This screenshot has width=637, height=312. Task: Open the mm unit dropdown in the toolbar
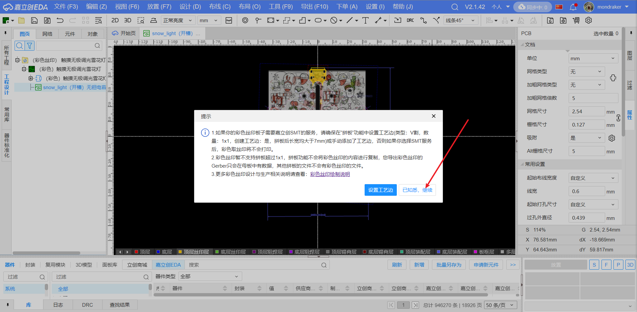[x=209, y=21]
